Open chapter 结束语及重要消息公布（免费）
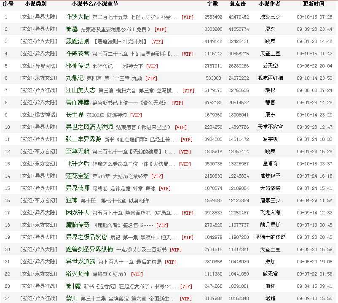This screenshot has width=338, height=303. [115, 30]
